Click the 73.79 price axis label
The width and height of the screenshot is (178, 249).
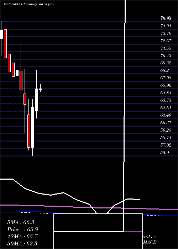tap(166, 33)
